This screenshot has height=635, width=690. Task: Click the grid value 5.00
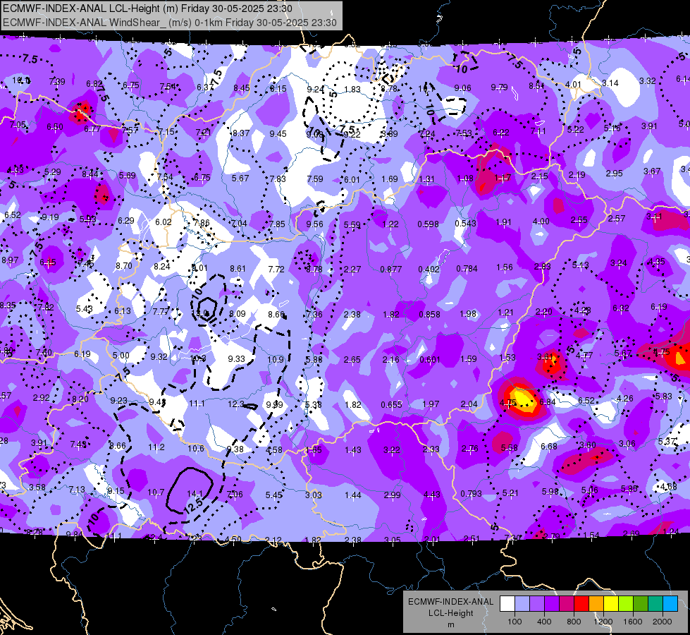pos(121,356)
